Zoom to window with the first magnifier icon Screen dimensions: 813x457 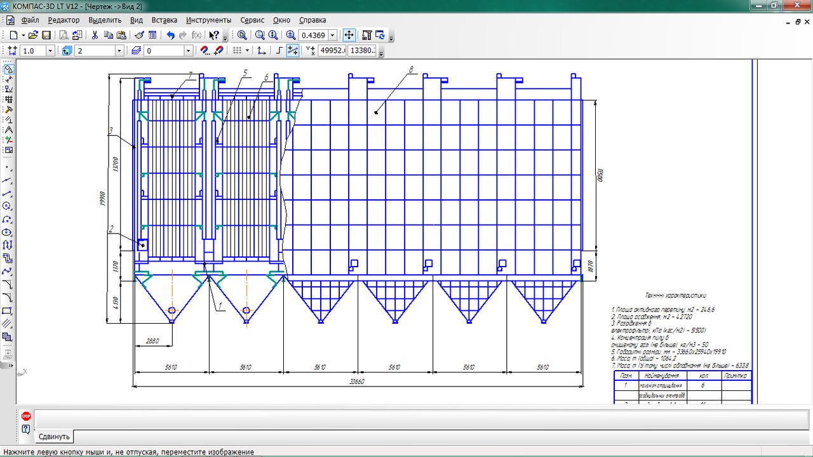[243, 36]
